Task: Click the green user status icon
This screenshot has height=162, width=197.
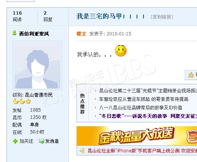Action: [15, 33]
